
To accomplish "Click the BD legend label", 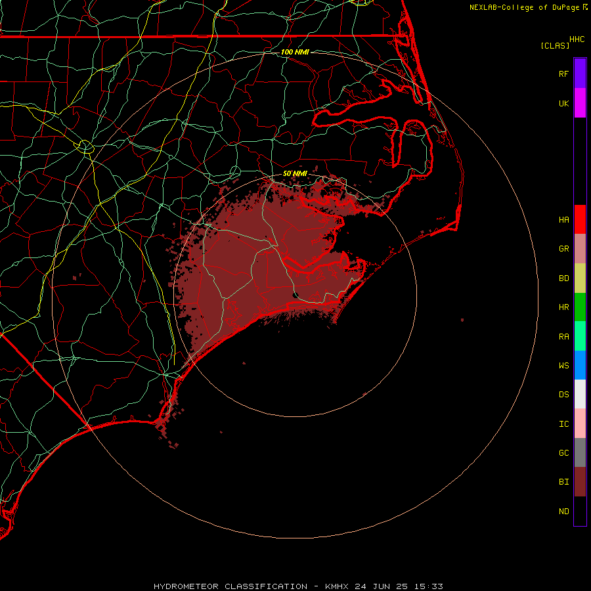I will [x=563, y=278].
